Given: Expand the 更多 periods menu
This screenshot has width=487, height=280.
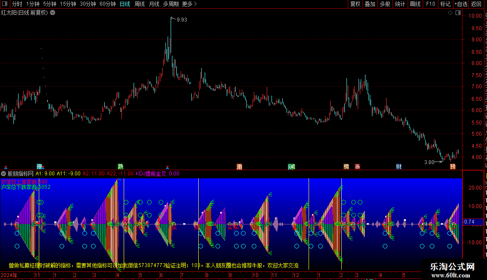Looking at the screenshot, I should click(x=190, y=4).
